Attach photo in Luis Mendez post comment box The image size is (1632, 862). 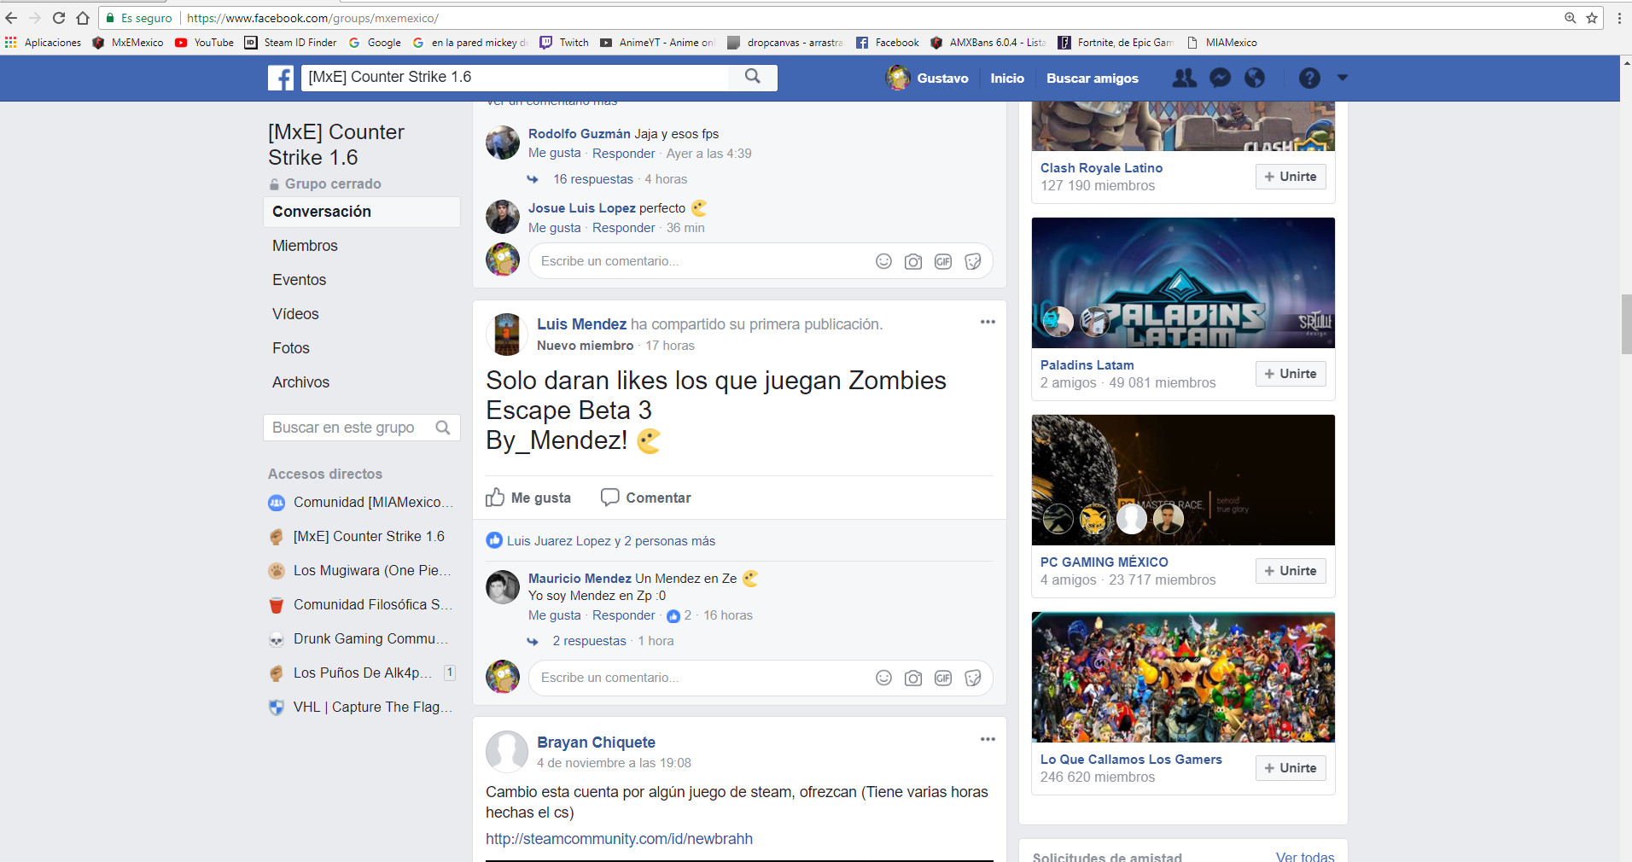[913, 678]
